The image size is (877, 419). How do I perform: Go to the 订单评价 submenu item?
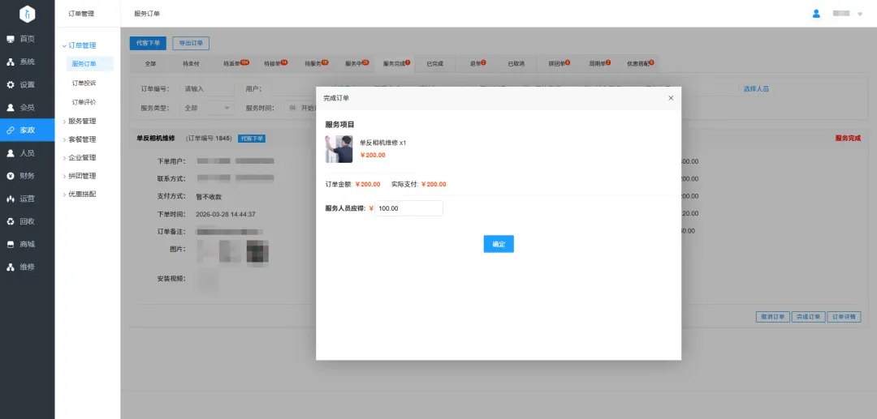click(84, 102)
